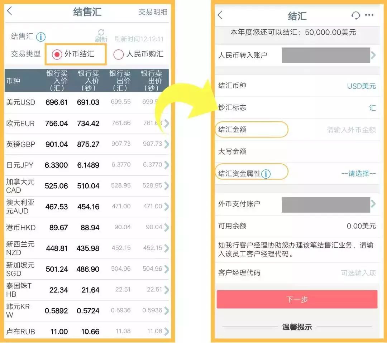Open the 英镑GBP row chevron
The width and height of the screenshot is (387, 343).
tap(167, 144)
